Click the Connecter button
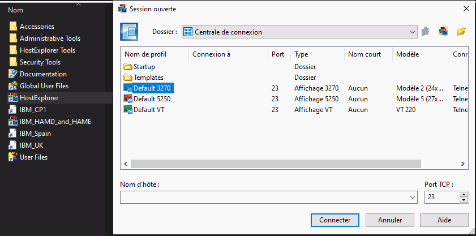The height and width of the screenshot is (236, 476). point(335,220)
